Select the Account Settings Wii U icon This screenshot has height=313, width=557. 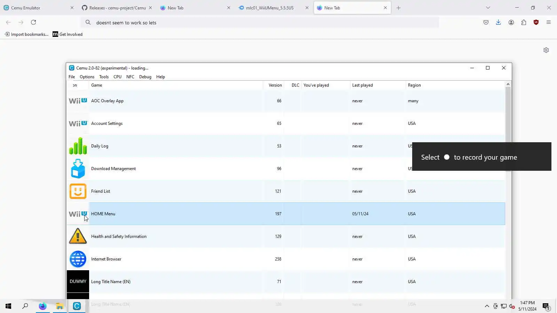[78, 123]
